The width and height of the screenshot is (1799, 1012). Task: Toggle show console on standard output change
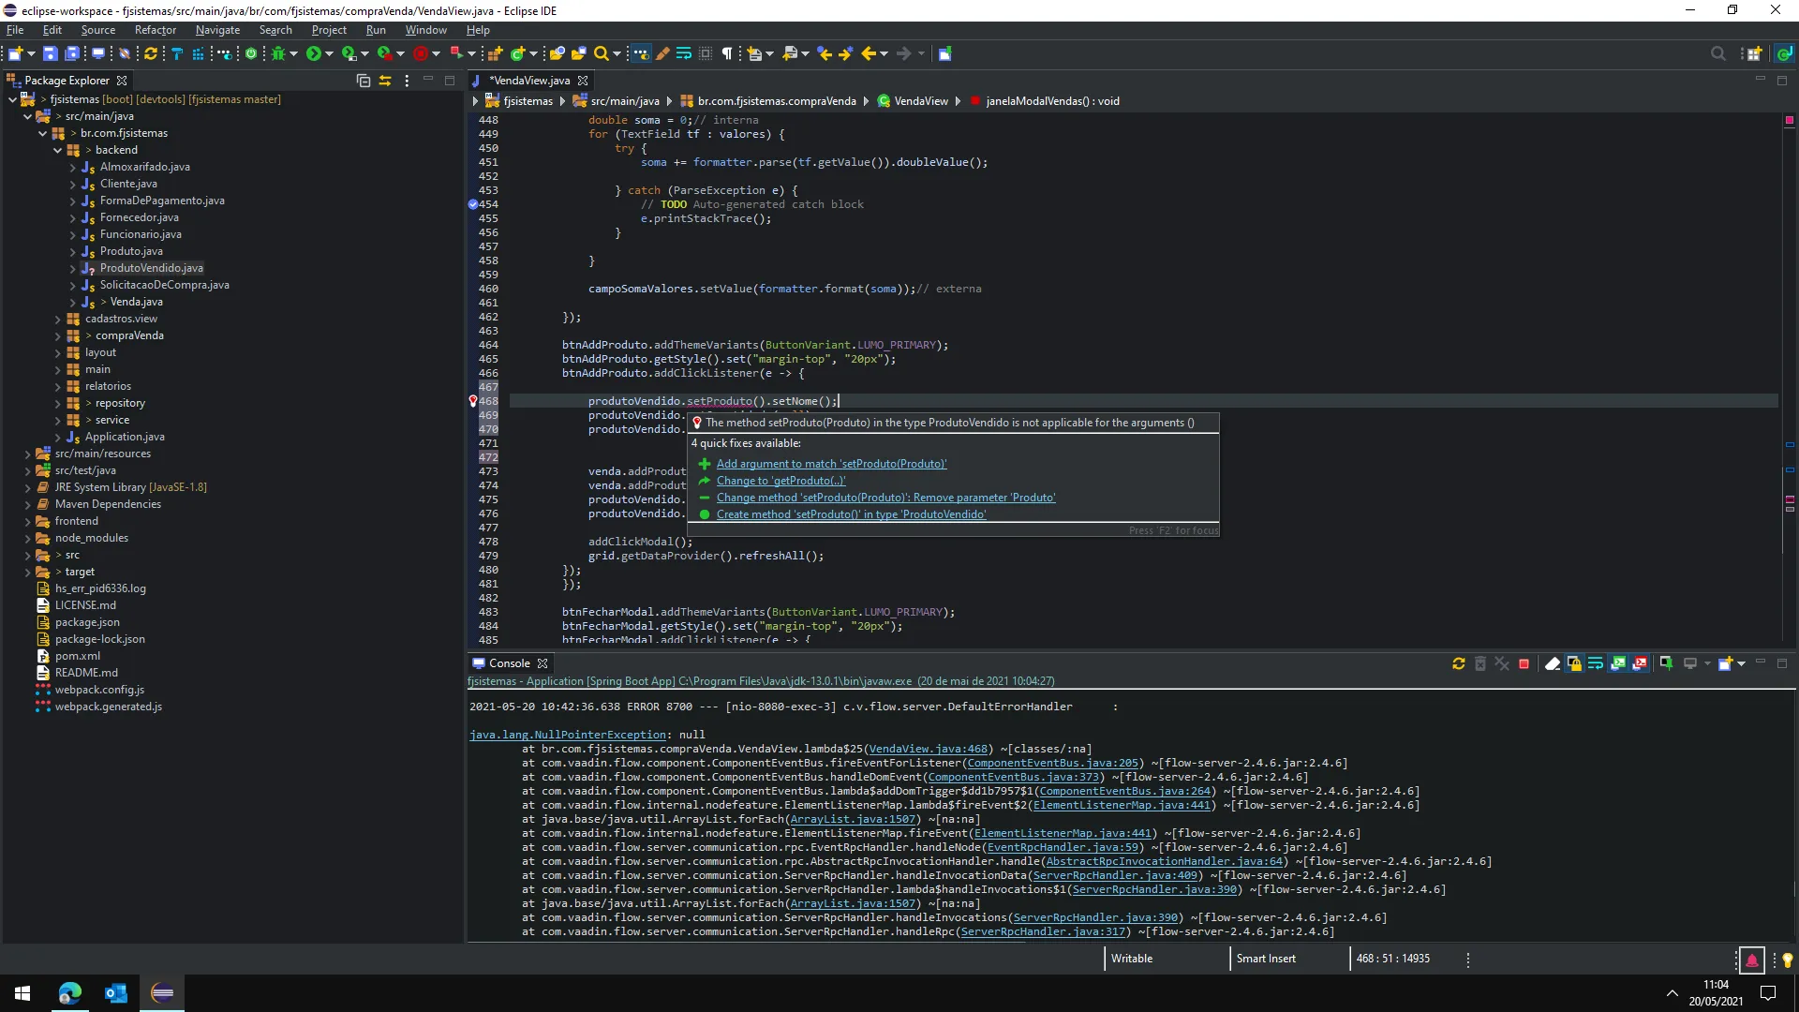(1618, 663)
